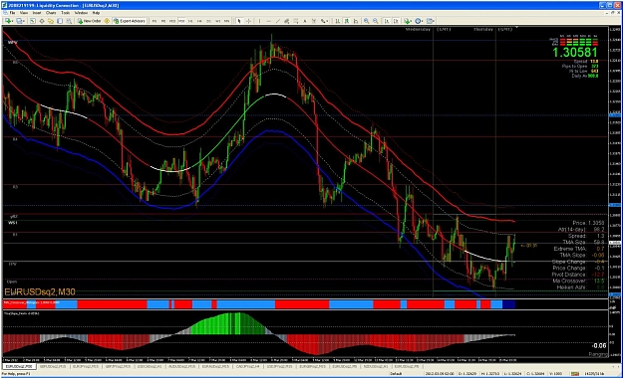
Task: Click the New Order button
Action: point(90,21)
